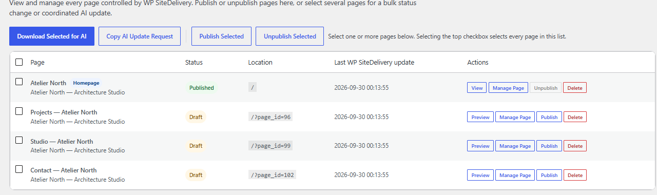Click the Status column header
The height and width of the screenshot is (195, 657).
click(x=194, y=63)
